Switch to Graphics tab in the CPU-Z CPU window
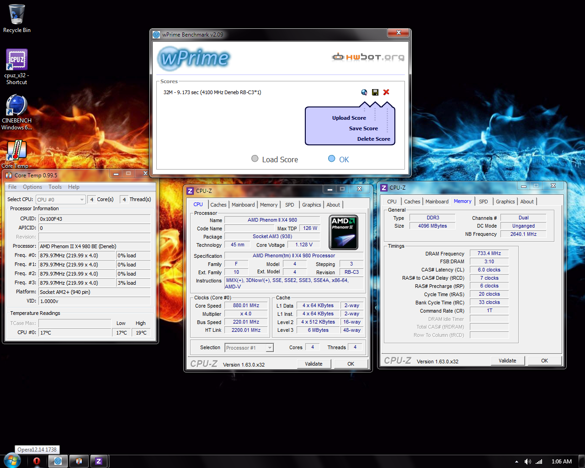The image size is (585, 468). click(x=312, y=205)
